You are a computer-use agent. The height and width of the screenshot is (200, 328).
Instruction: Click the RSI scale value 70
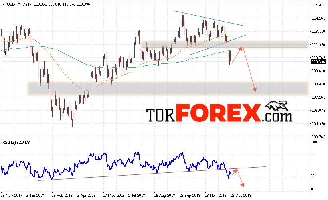pyautogui.click(x=313, y=155)
